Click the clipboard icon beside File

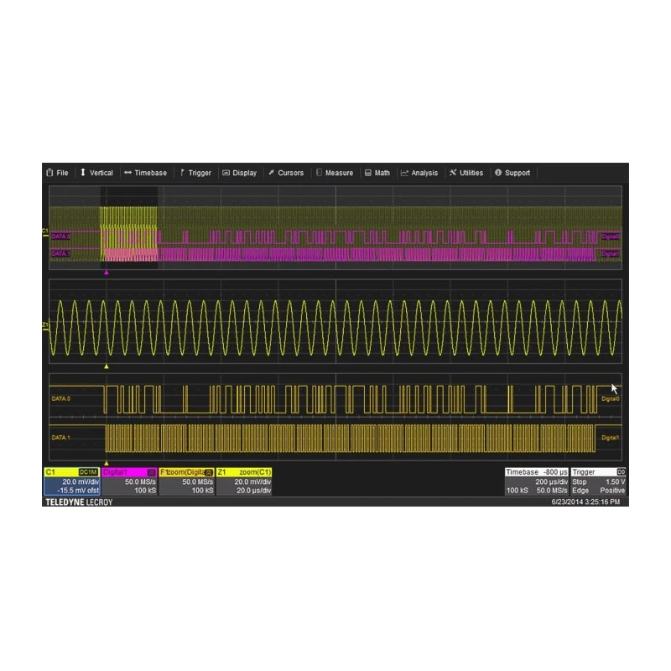click(49, 173)
